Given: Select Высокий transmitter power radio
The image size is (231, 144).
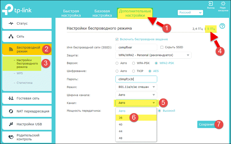Looking at the screenshot, I should 159,111.
